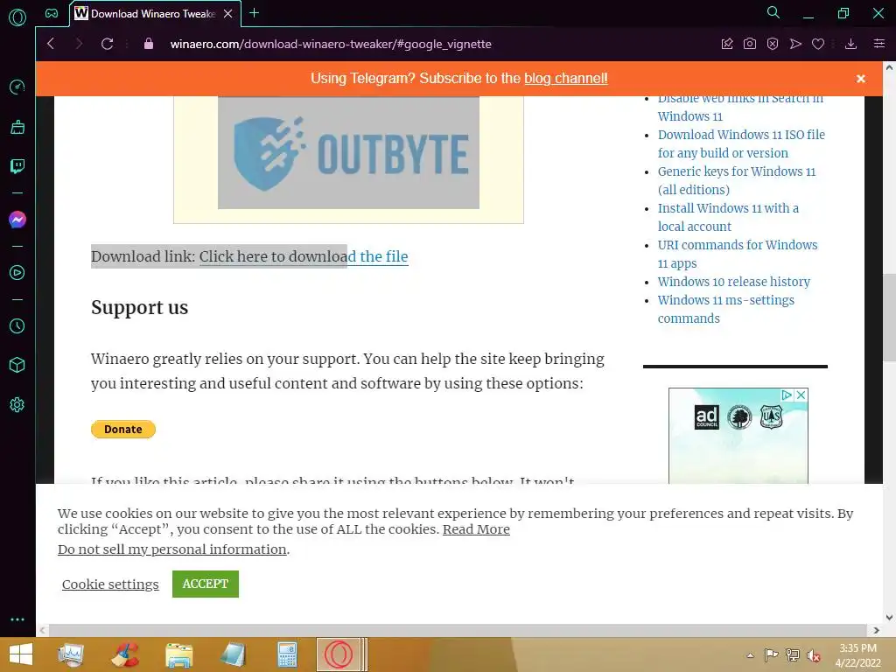Click the edit page toolbar icon
Image resolution: width=896 pixels, height=672 pixels.
727,44
